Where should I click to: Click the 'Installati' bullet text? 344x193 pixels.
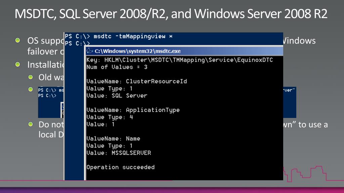(45, 65)
